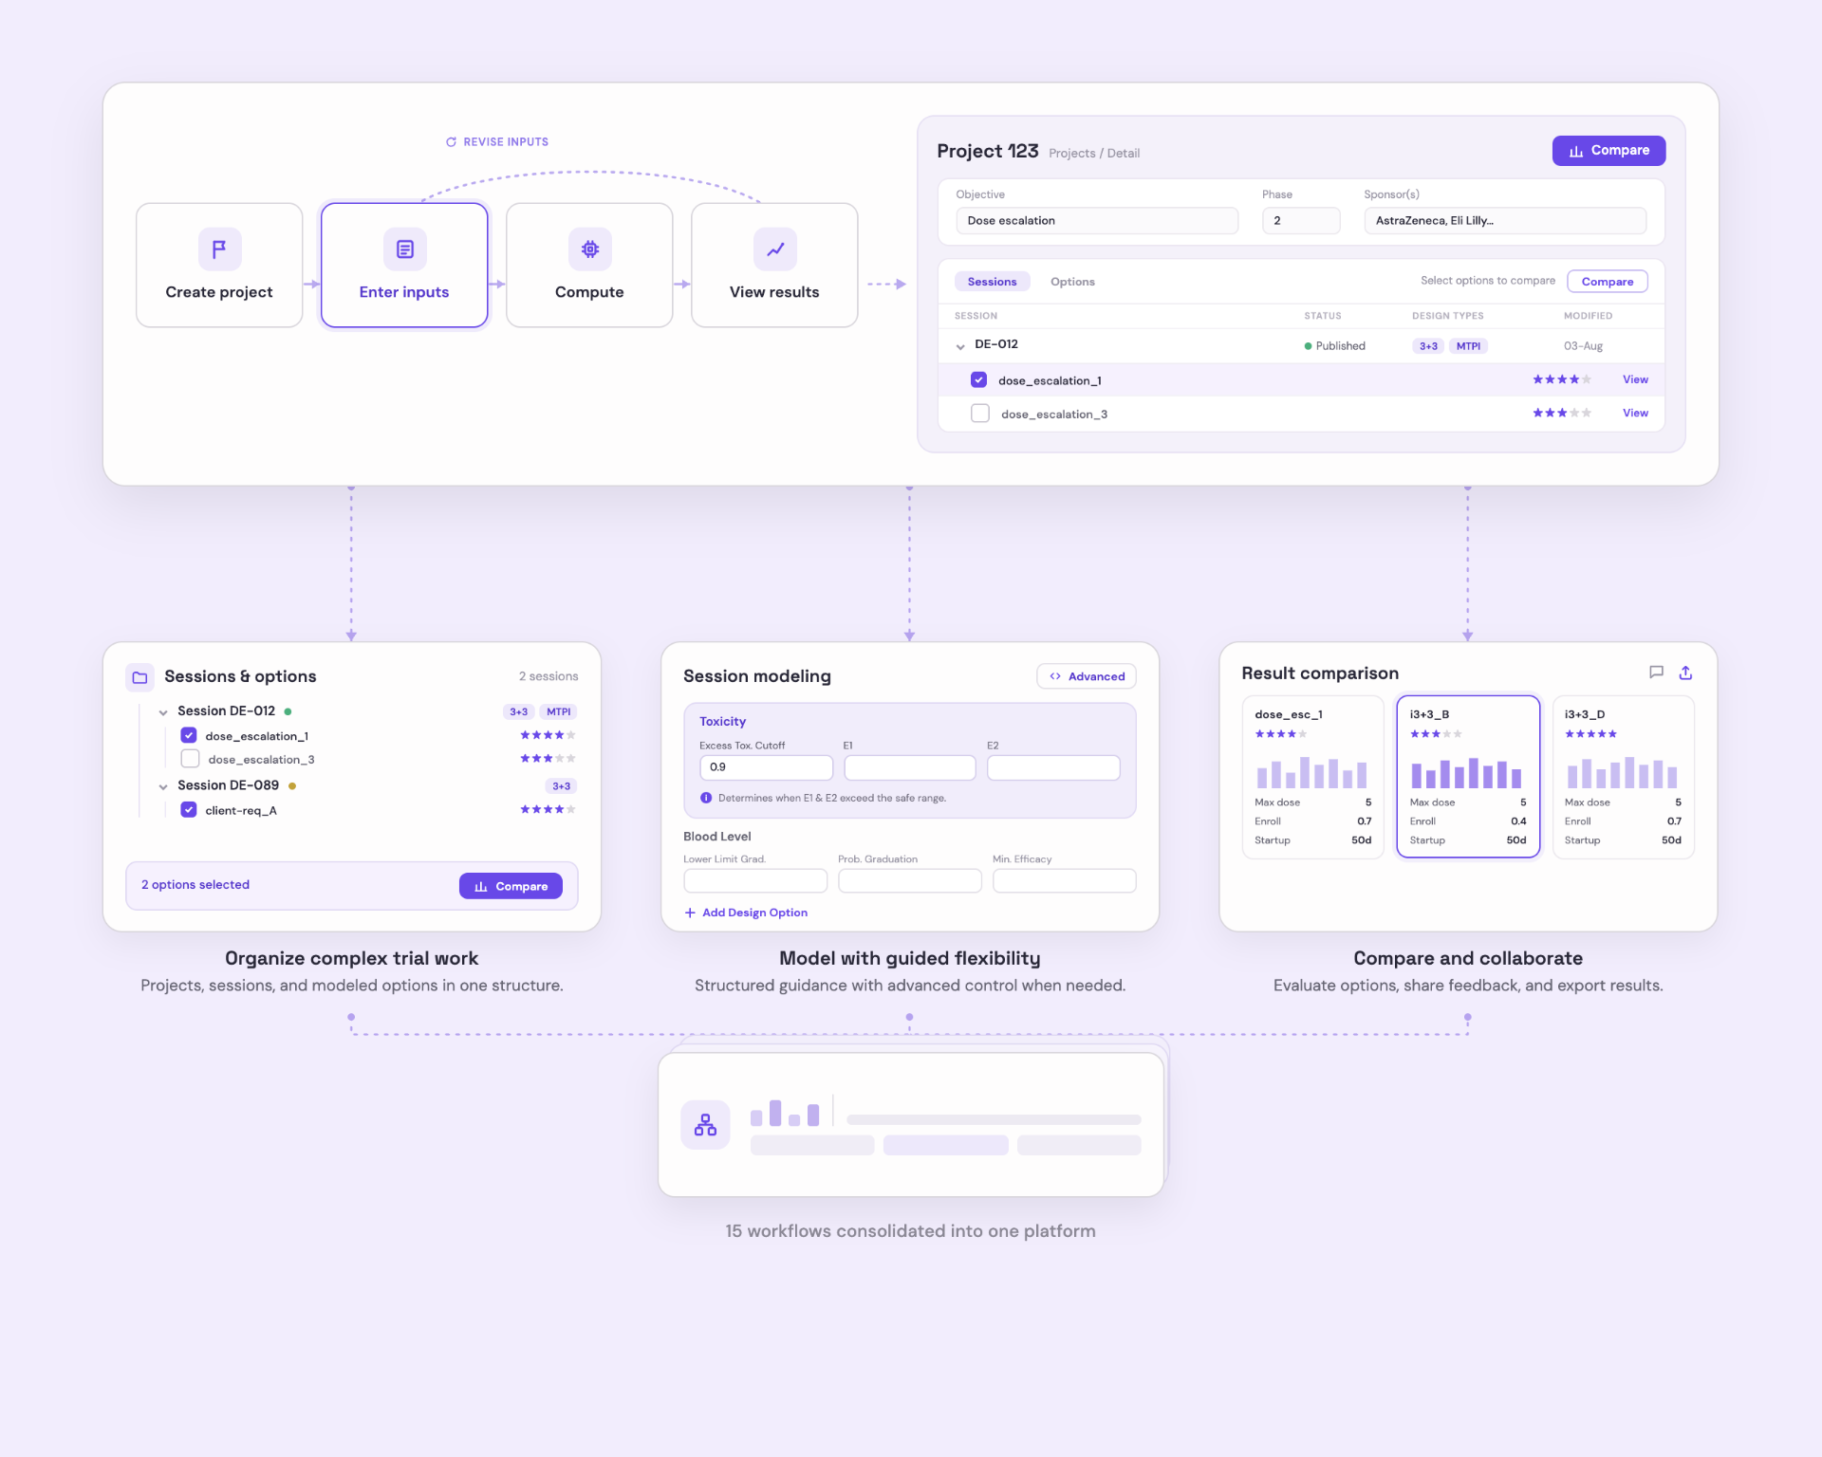Click the Projects / Detail breadcrumb
This screenshot has height=1457, width=1822.
click(1094, 154)
